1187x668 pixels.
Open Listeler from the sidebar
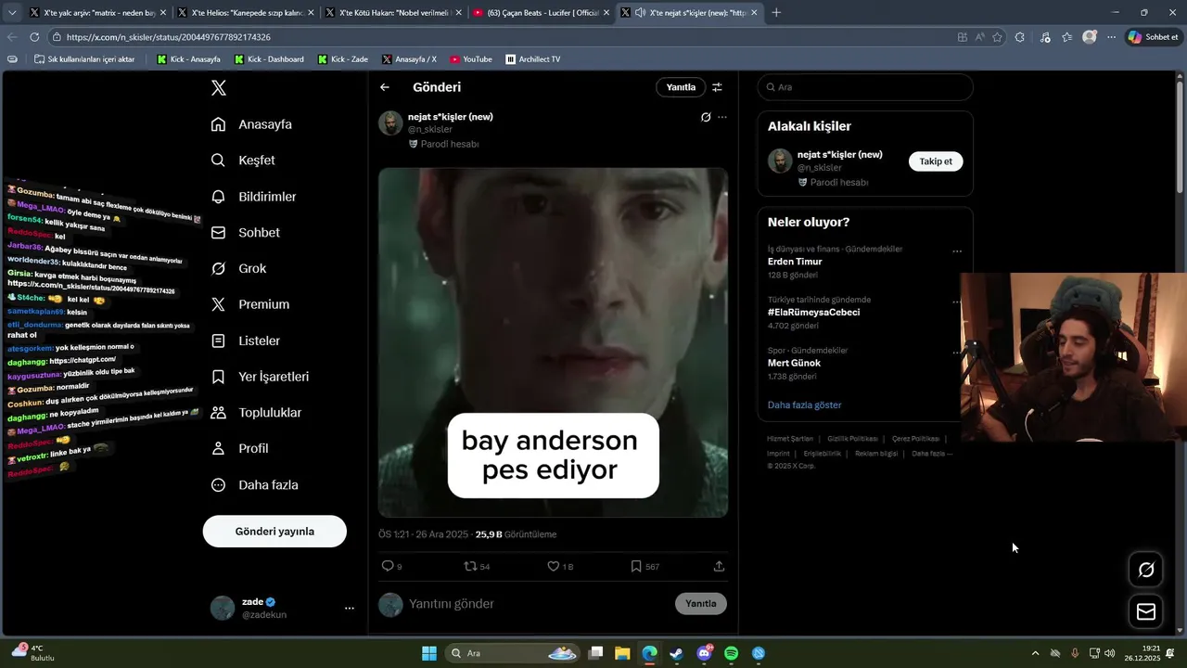245,340
